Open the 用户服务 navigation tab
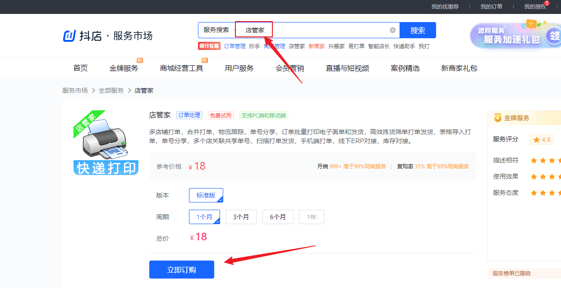The width and height of the screenshot is (561, 288). (239, 68)
